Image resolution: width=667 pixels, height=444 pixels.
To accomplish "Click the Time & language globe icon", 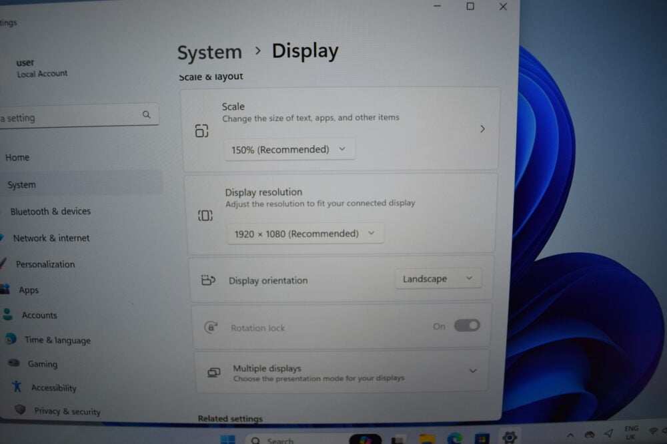I will [11, 339].
